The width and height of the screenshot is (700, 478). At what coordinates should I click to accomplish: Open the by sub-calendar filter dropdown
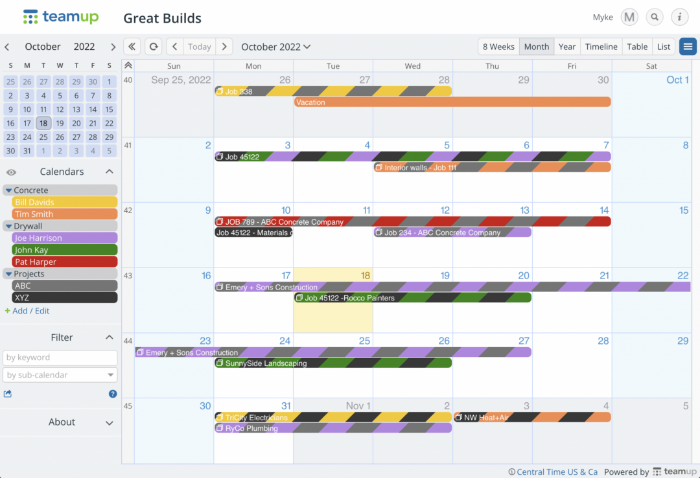click(x=60, y=374)
